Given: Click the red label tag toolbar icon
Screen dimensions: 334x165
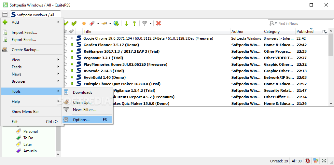Looking at the screenshot, I should [x=92, y=23].
